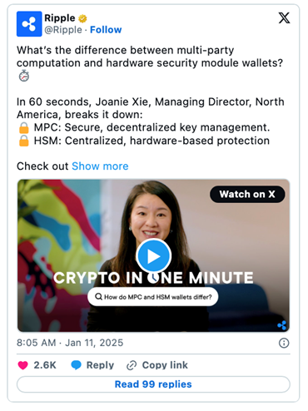Click the MPC and HSM wallets search pill

click(153, 297)
